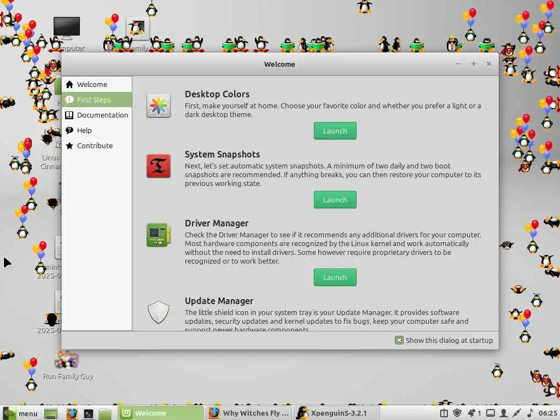
Task: Launch System Snapshots
Action: [335, 200]
